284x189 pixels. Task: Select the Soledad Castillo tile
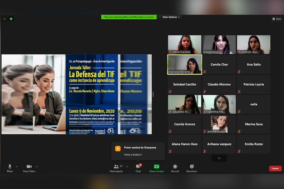point(185,84)
